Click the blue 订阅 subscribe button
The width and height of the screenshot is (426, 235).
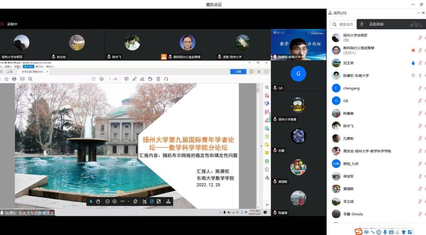pyautogui.click(x=238, y=72)
